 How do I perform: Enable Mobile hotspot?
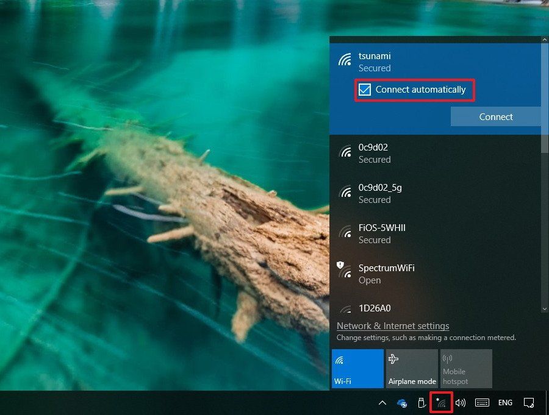pos(465,368)
